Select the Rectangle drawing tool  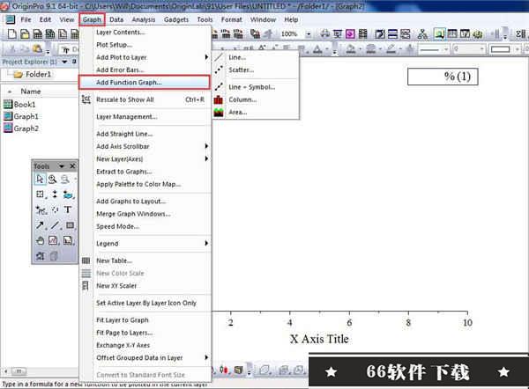tap(70, 225)
